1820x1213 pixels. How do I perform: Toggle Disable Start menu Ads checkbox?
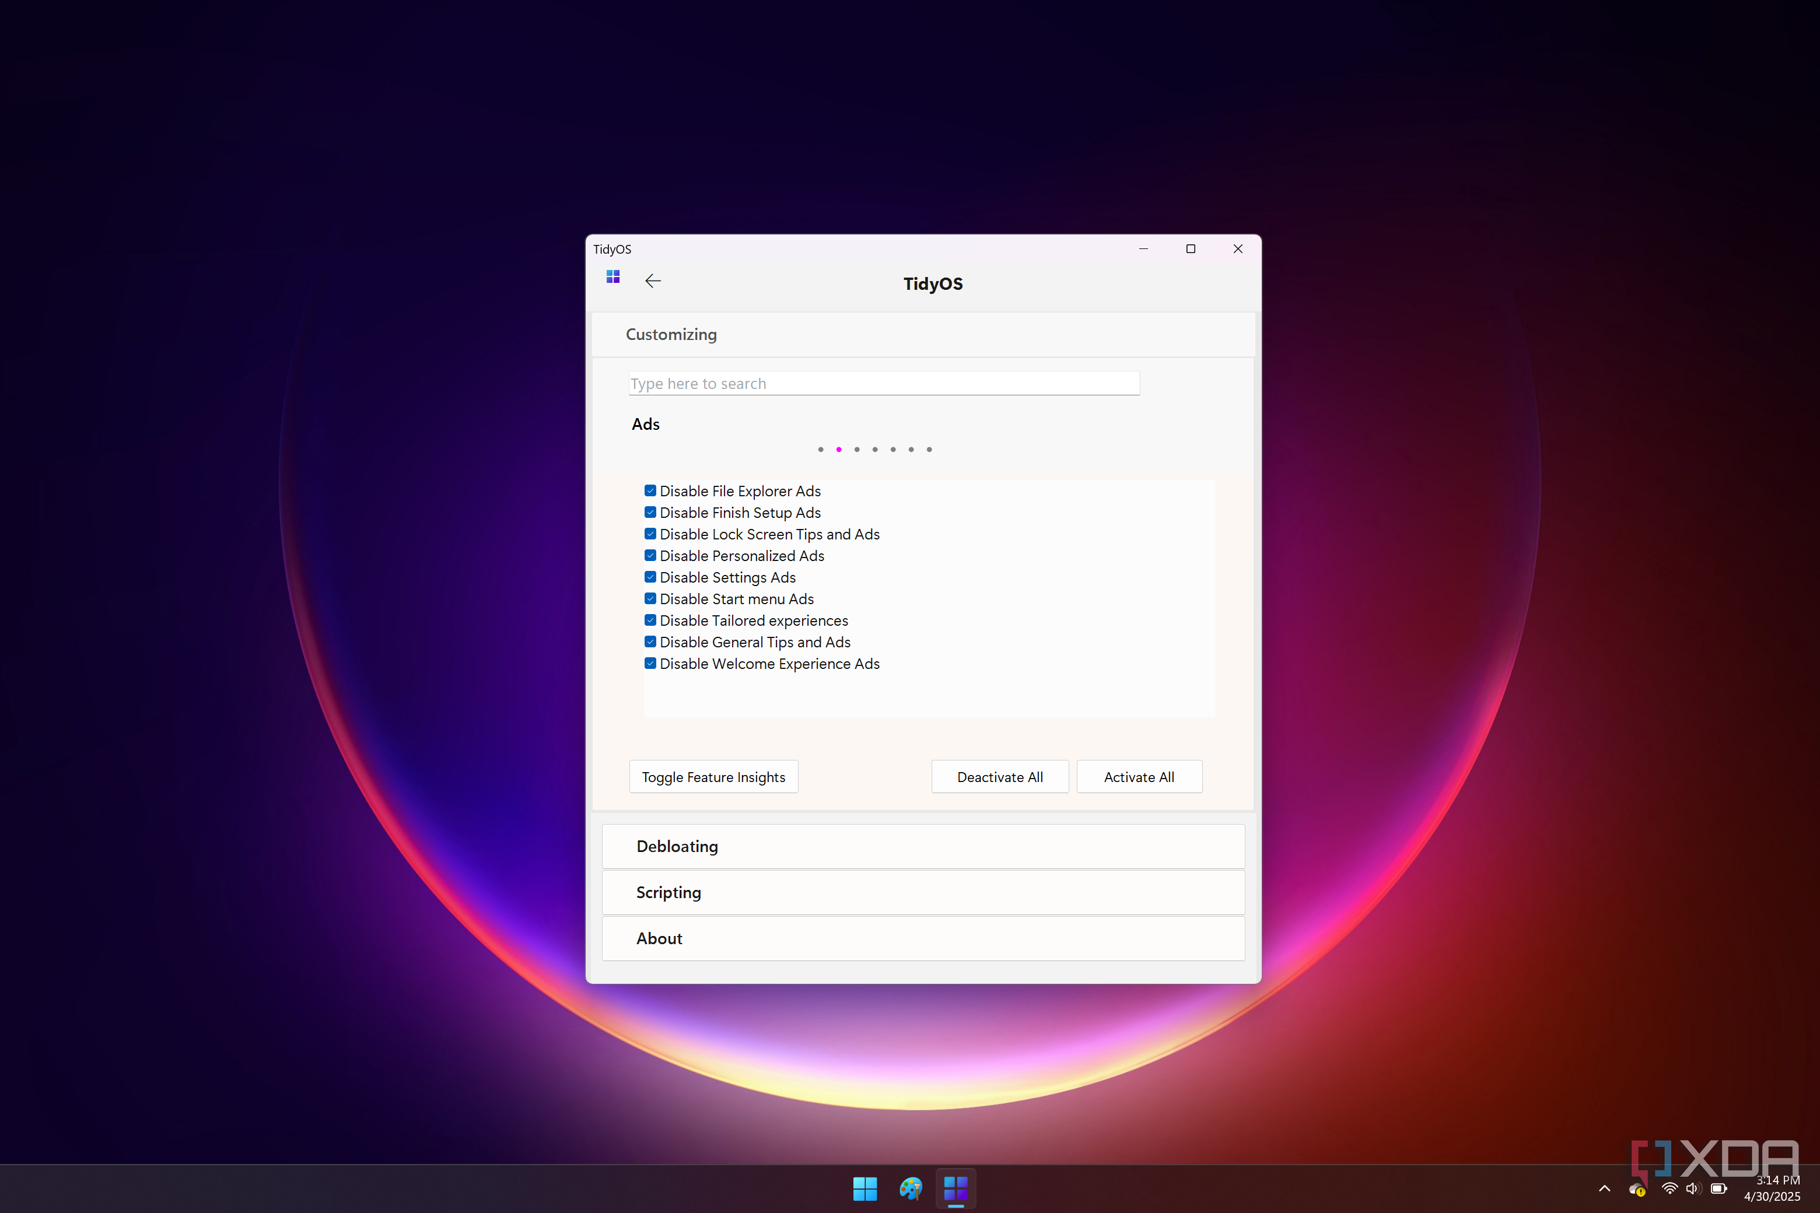click(650, 599)
